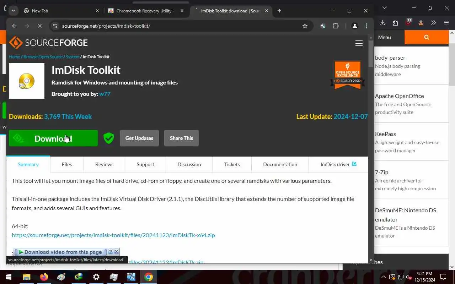455x284 pixels.
Task: Open the Tickets tab
Action: [232, 164]
